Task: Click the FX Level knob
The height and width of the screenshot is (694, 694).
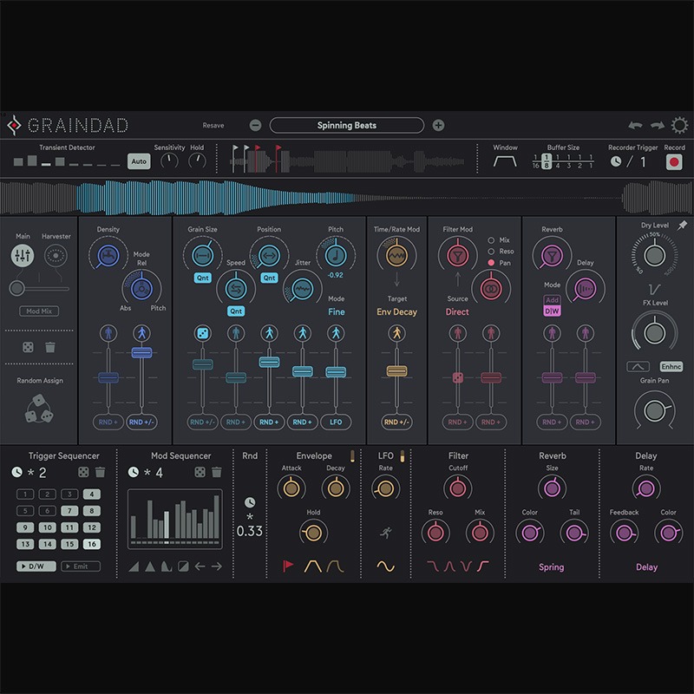Action: (x=654, y=333)
